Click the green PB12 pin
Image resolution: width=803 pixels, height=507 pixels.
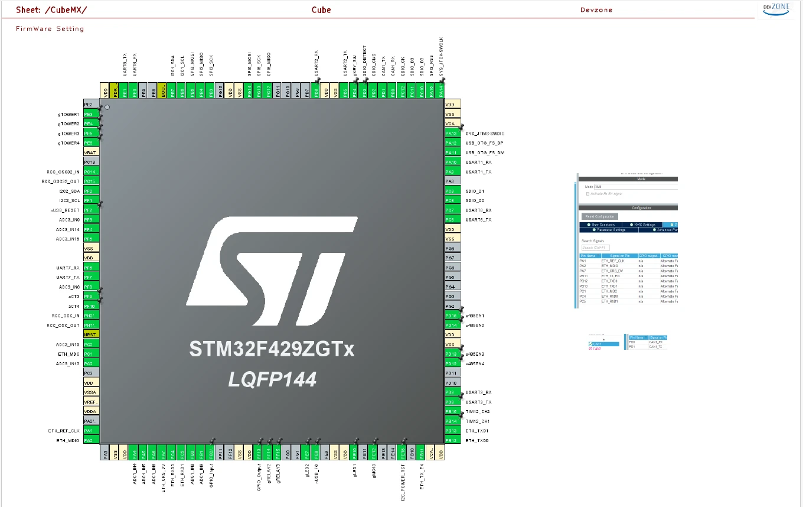[452, 440]
